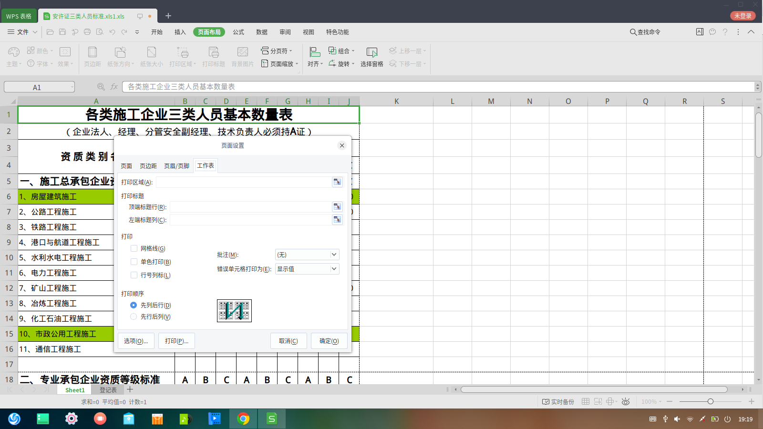
Task: Click the print area (打印区域) input field
Action: coord(243,182)
